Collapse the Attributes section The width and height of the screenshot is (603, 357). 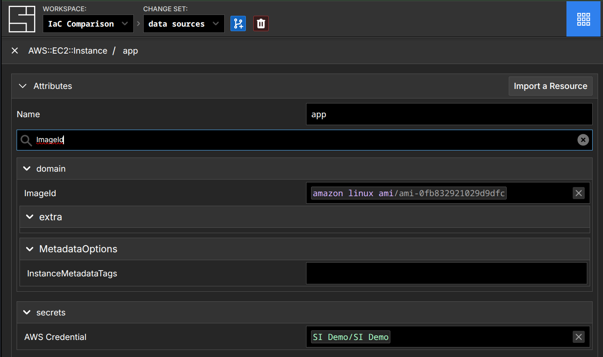[x=23, y=86]
